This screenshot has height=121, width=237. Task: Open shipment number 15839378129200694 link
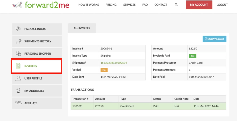click(114, 63)
